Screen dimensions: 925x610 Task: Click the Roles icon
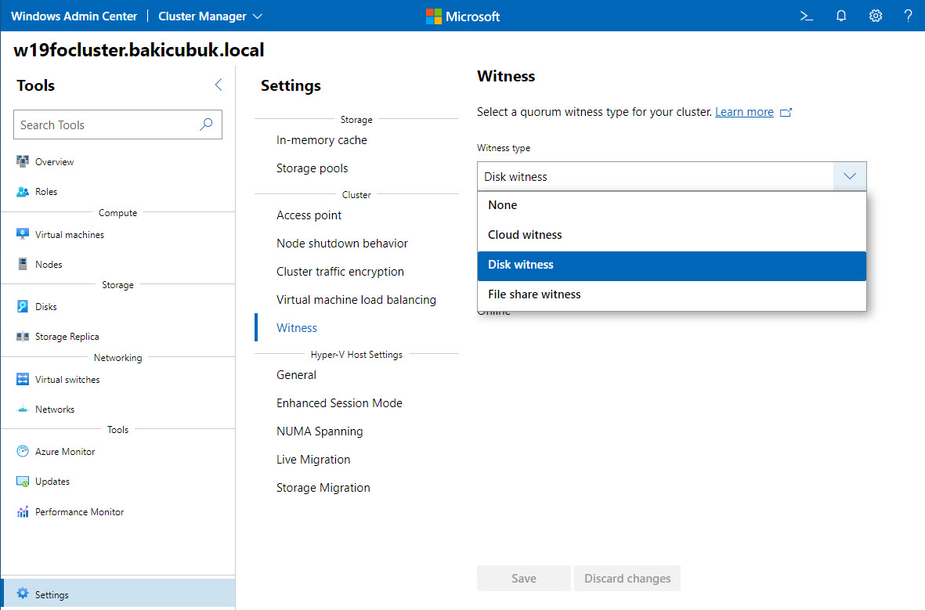(23, 192)
